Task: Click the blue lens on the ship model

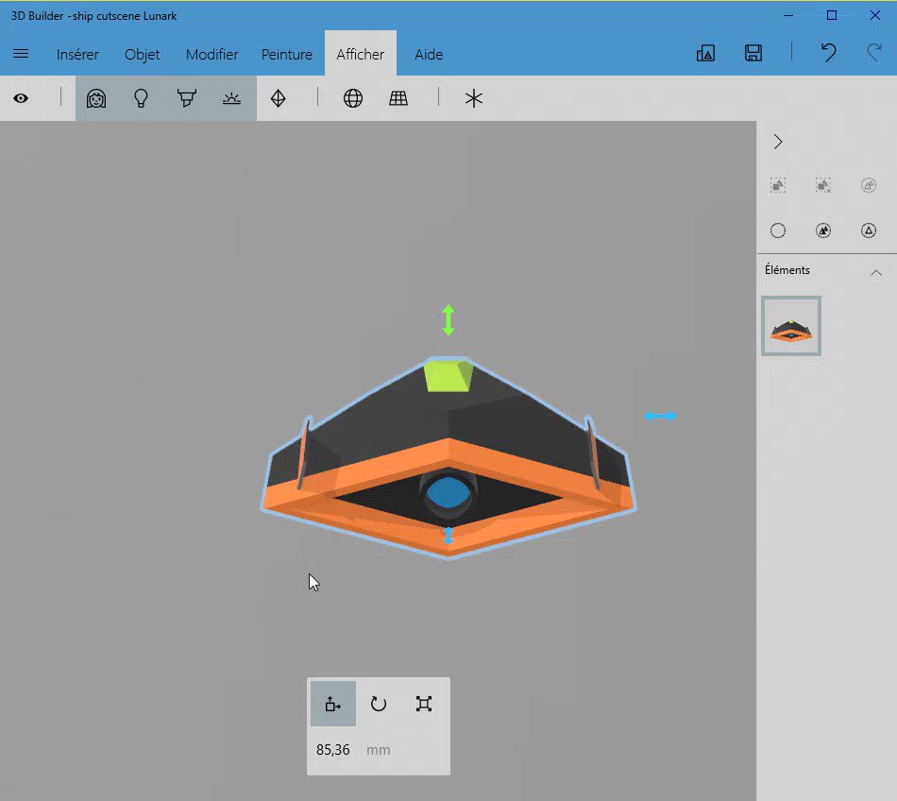Action: [448, 493]
